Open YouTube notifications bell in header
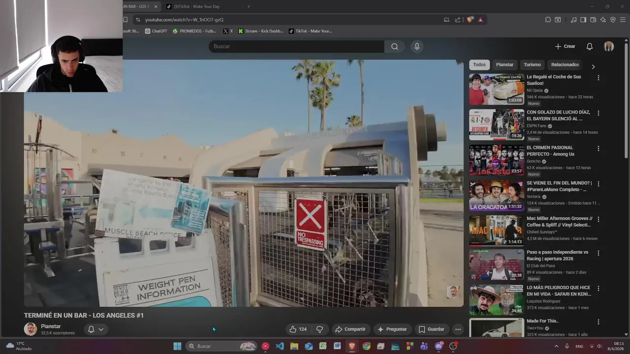630x354 pixels. click(589, 46)
